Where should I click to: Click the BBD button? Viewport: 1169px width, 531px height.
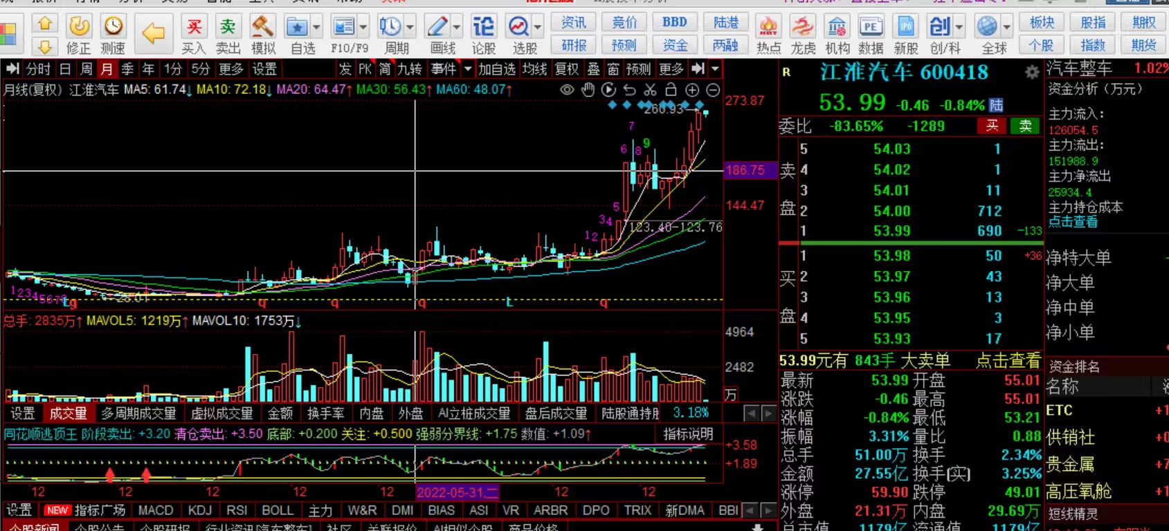coord(675,23)
